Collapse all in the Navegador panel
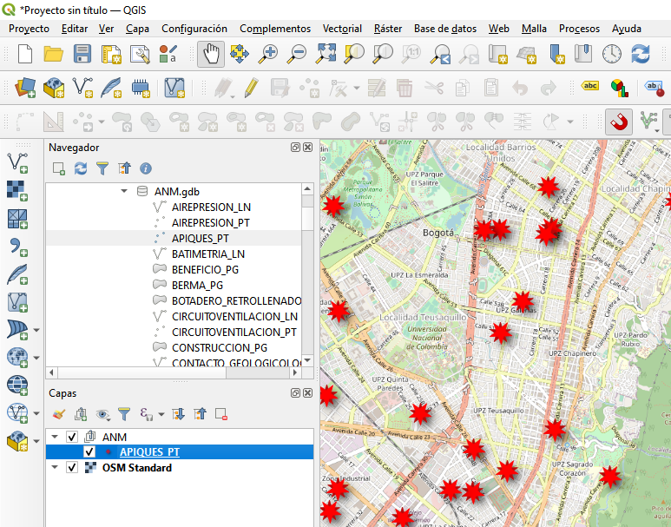 [124, 168]
